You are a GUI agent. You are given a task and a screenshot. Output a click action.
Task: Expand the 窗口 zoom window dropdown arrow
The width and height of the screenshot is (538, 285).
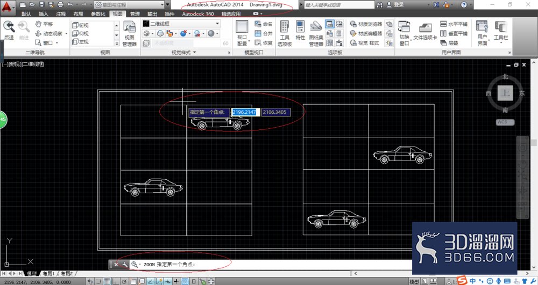(57, 43)
